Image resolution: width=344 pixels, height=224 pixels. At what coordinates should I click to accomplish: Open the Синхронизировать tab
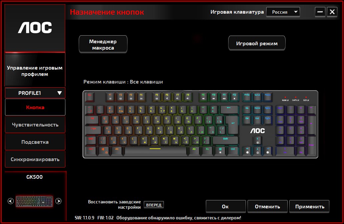coord(35,159)
